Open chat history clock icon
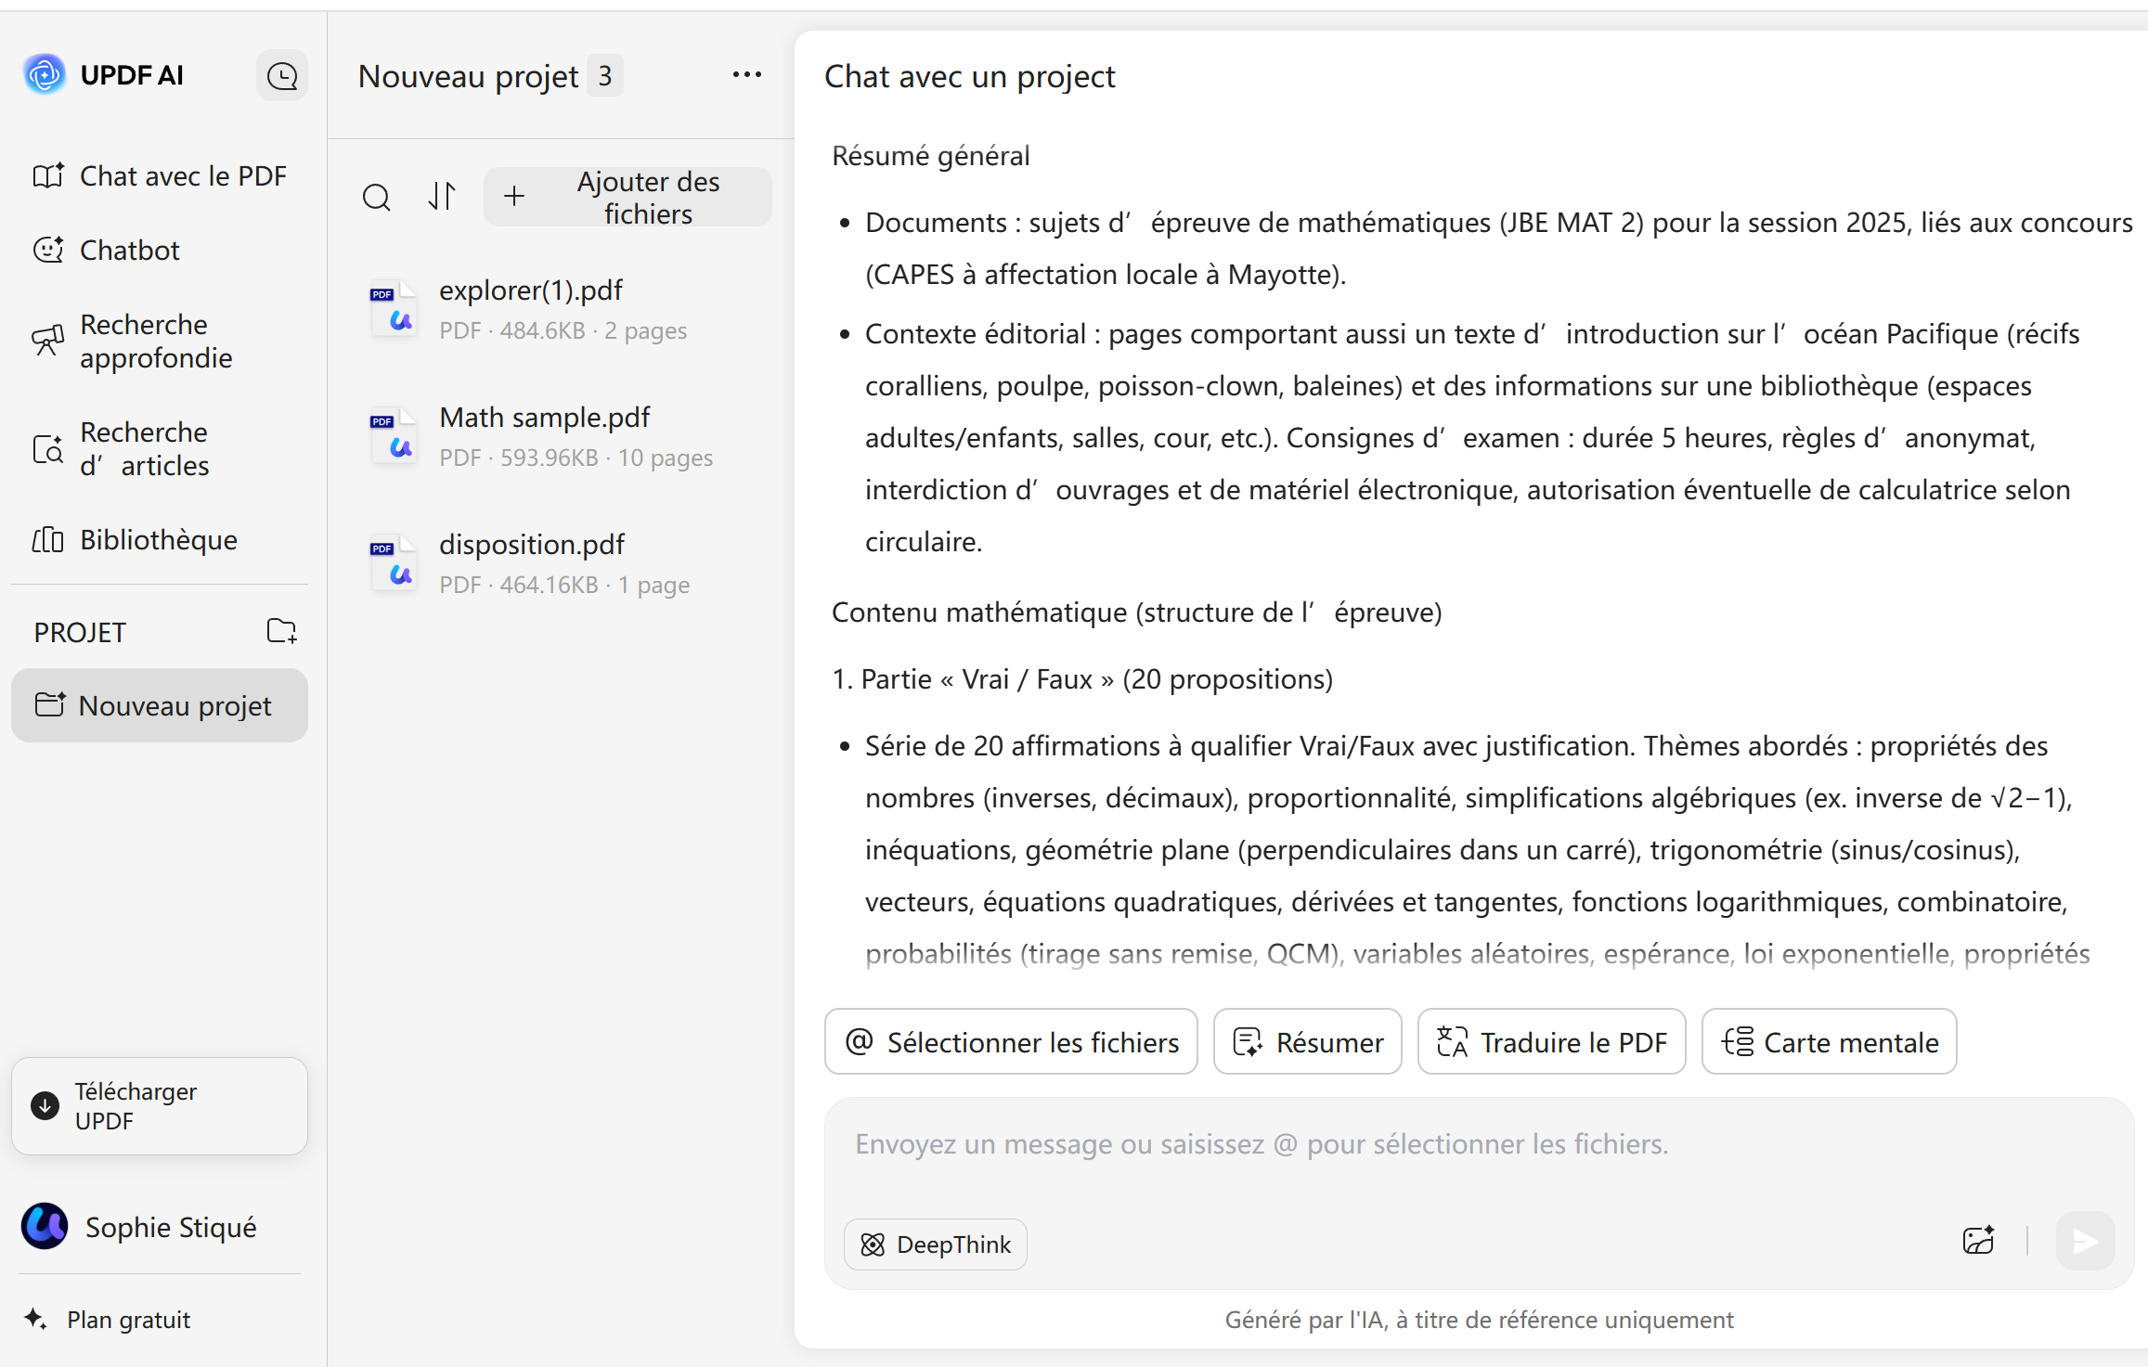The image size is (2148, 1367). [282, 76]
